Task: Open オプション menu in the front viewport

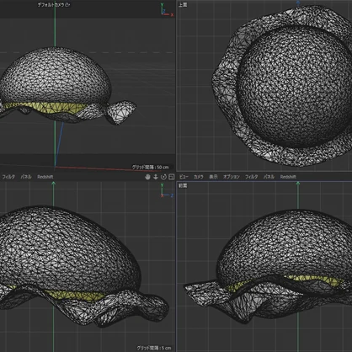Action: [x=232, y=177]
